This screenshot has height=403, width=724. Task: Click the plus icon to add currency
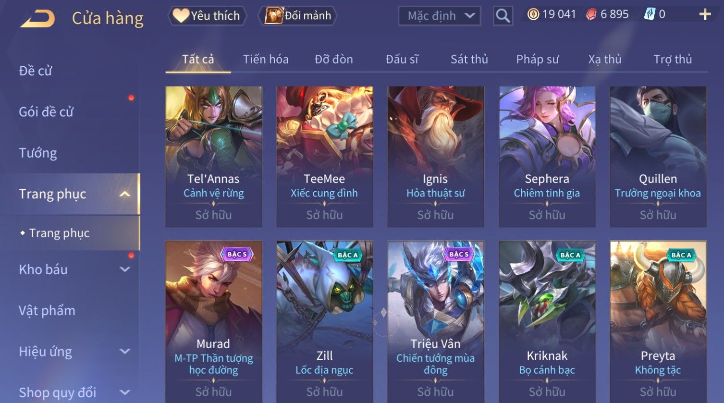[x=705, y=14]
